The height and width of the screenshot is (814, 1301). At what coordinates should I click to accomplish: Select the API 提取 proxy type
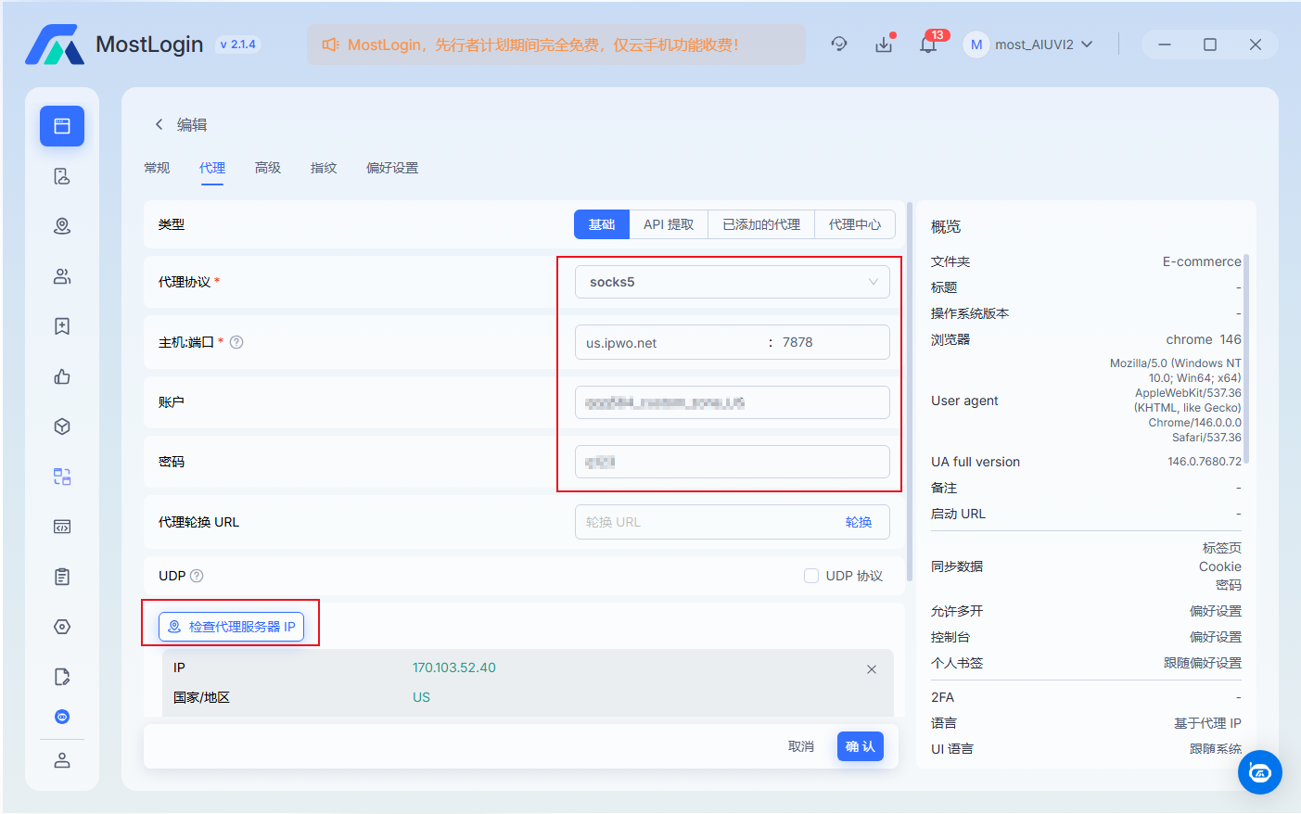pyautogui.click(x=669, y=224)
